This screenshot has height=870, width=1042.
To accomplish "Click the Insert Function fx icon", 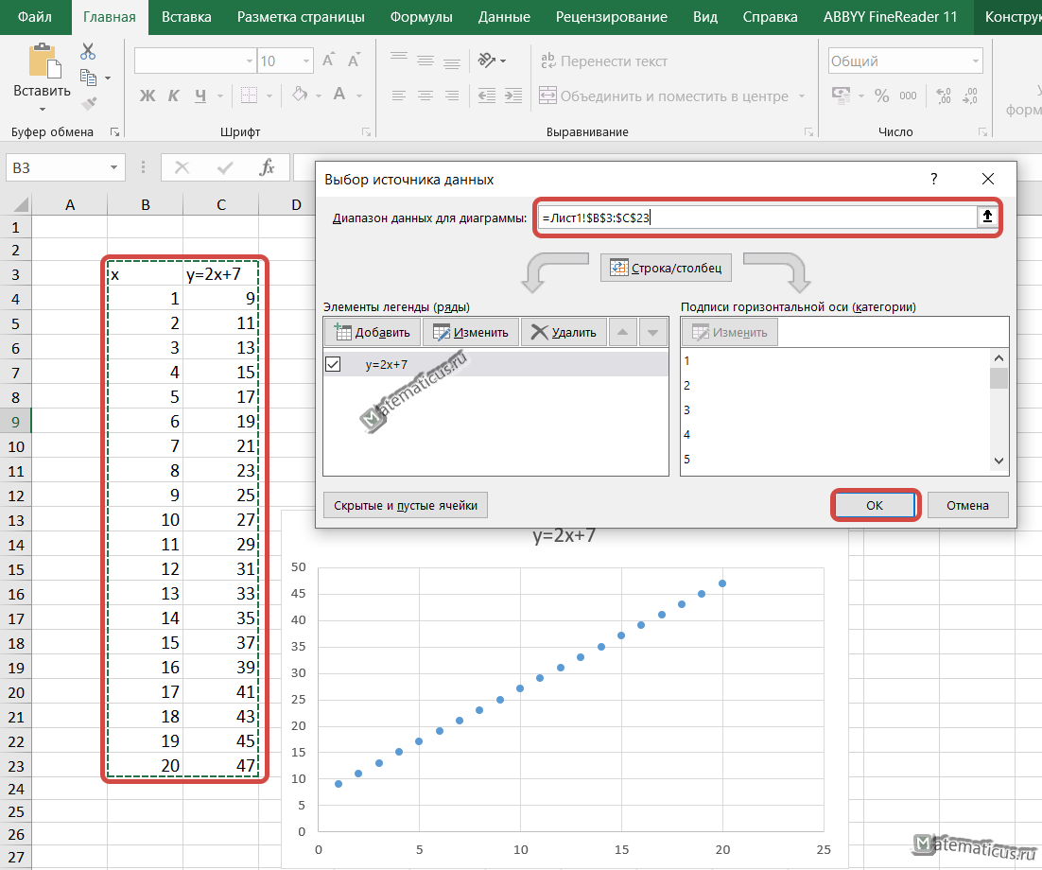I will click(x=268, y=167).
